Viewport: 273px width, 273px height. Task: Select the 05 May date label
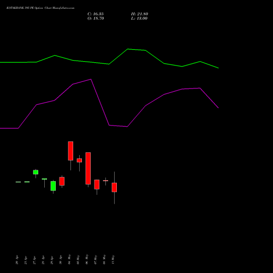[x=78, y=259]
